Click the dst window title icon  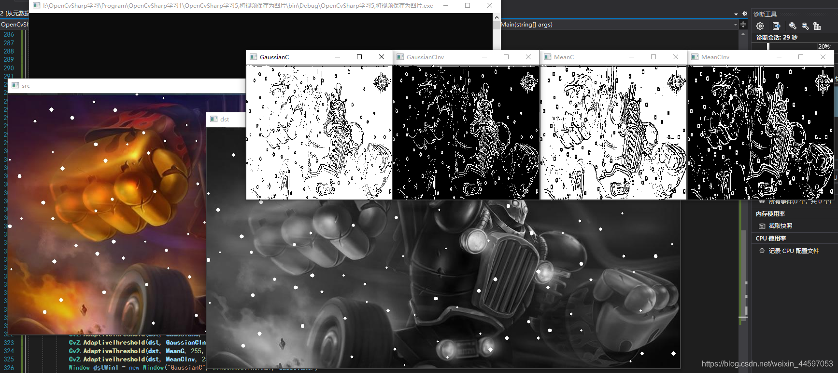pyautogui.click(x=213, y=119)
